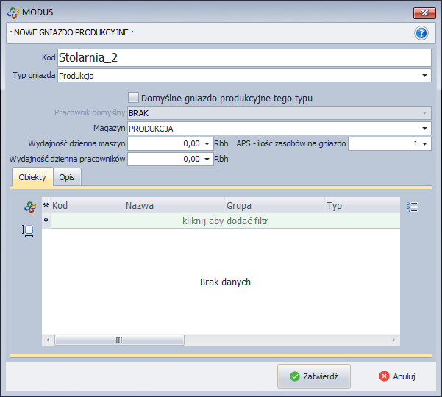Image resolution: width=442 pixels, height=397 pixels.
Task: Click the Zatwierdź button
Action: 313,376
